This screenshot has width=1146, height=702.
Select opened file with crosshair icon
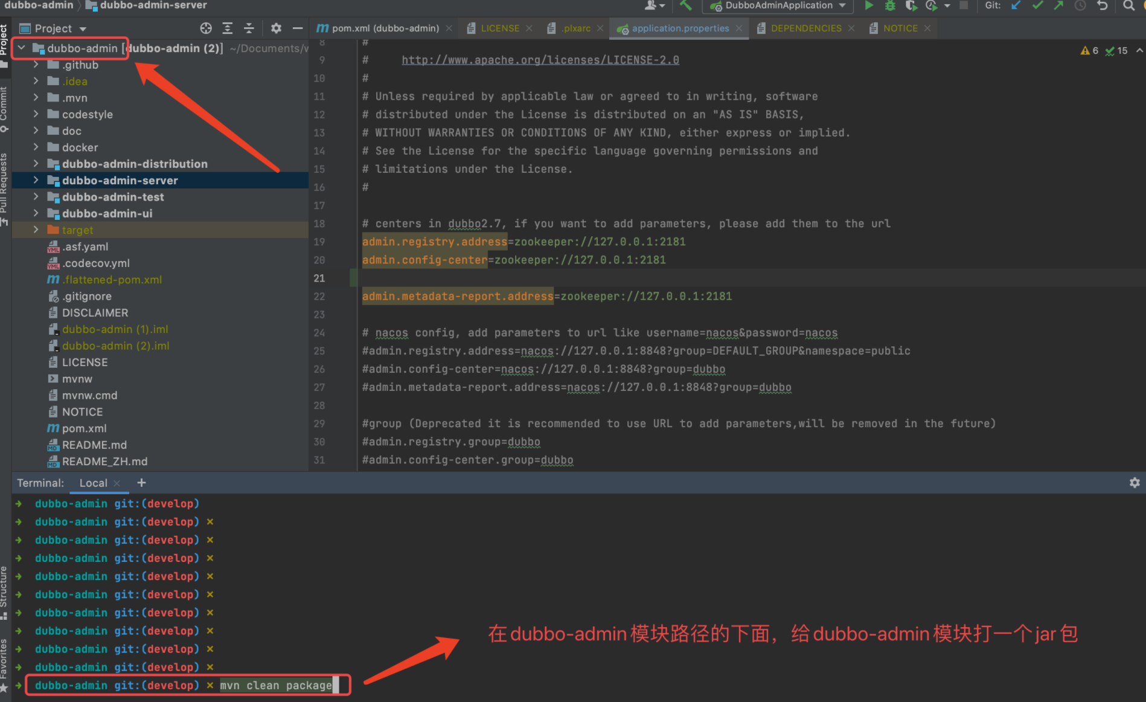tap(206, 28)
